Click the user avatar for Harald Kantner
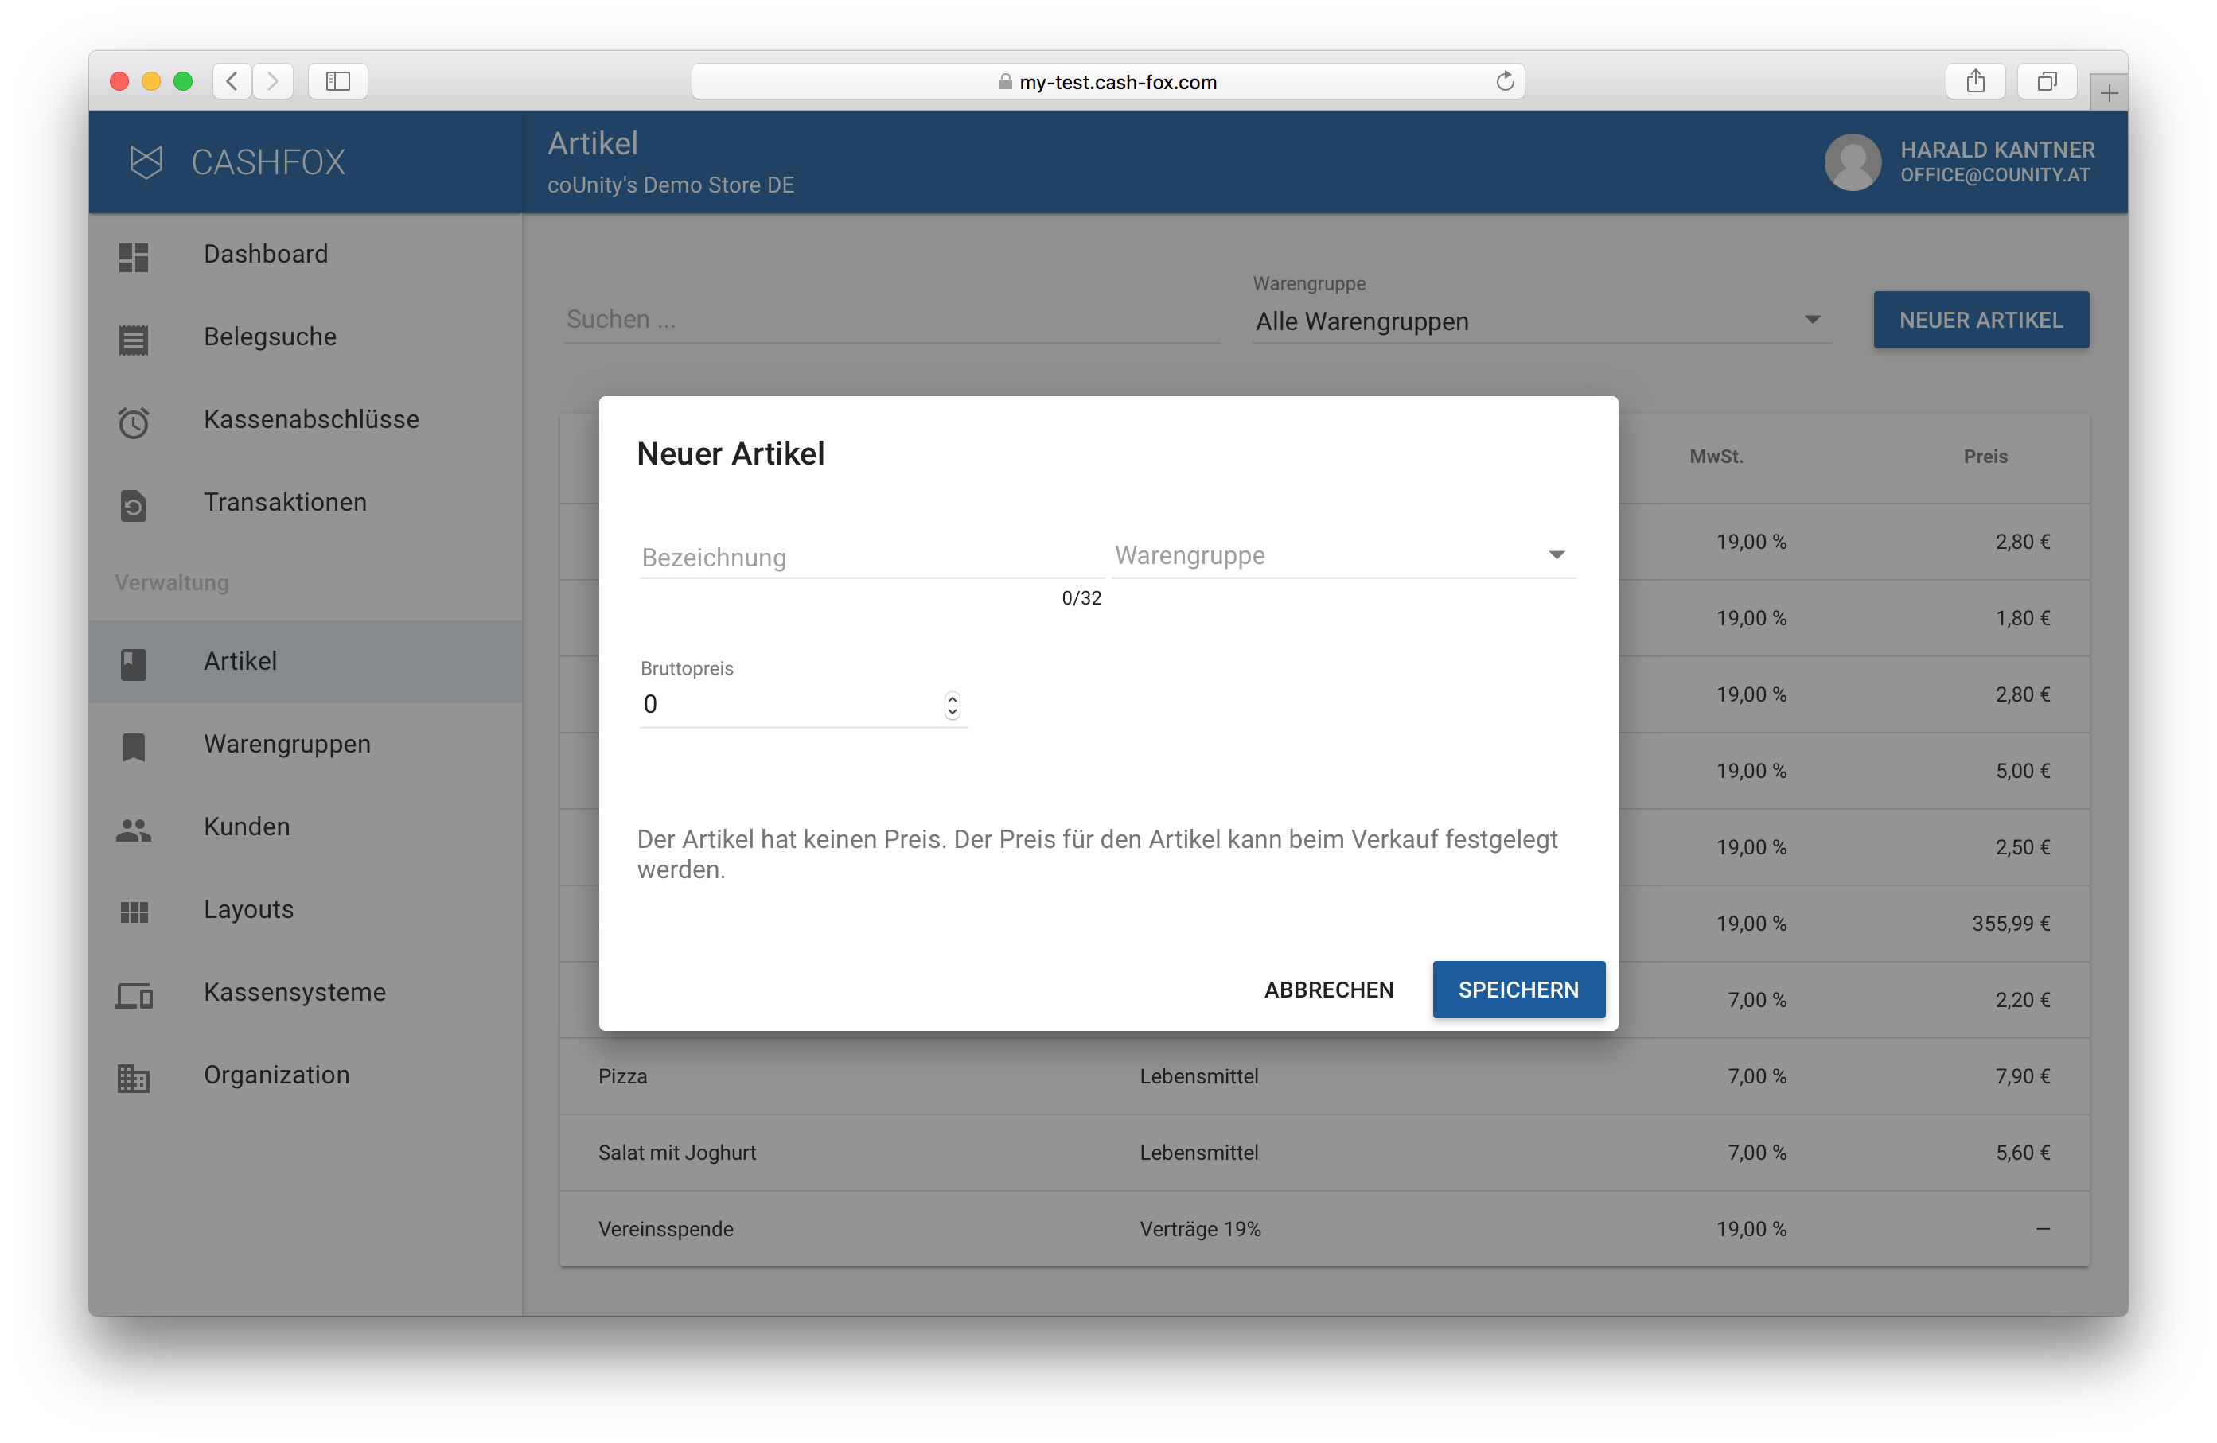 coord(1852,162)
